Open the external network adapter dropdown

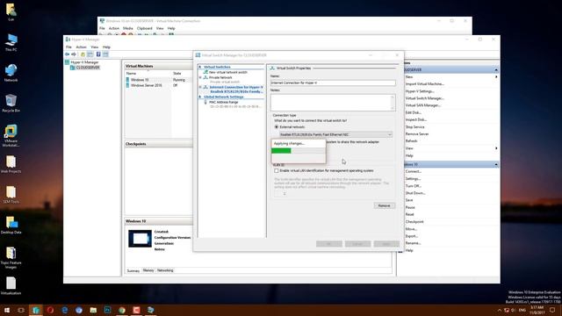pyautogui.click(x=335, y=134)
